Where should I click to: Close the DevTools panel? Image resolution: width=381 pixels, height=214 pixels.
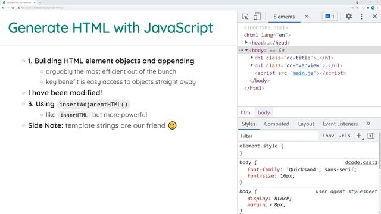click(374, 17)
